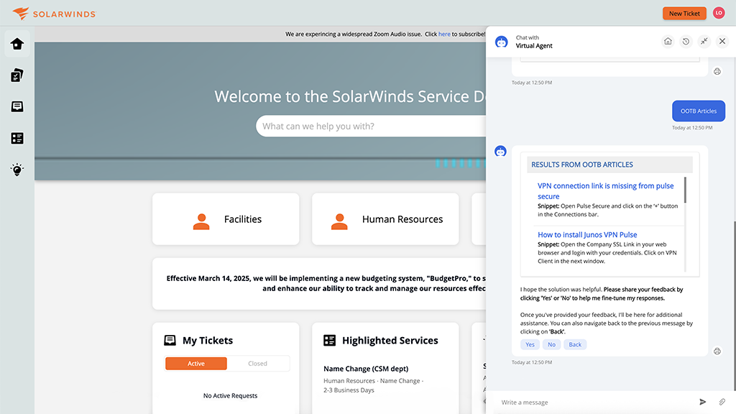Click the chat home icon
The height and width of the screenshot is (414, 736).
click(668, 41)
